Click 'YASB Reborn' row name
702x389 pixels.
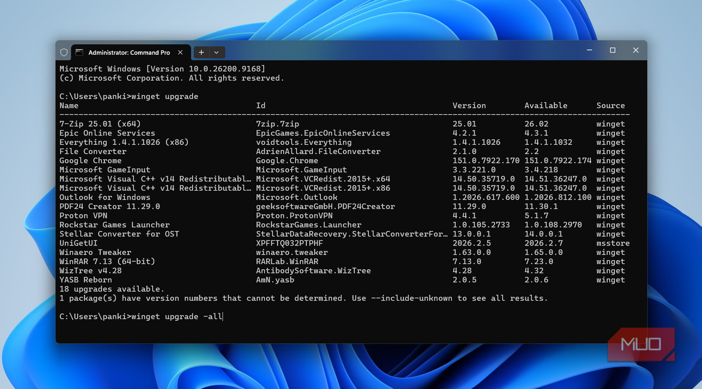[x=86, y=280]
